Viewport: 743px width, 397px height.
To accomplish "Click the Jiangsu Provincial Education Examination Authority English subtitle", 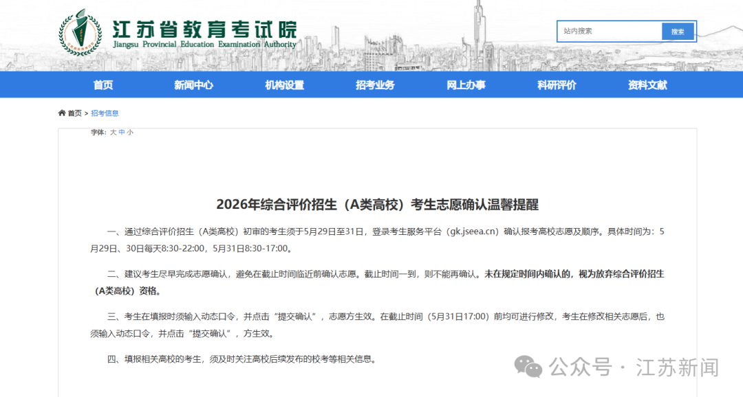I will (x=205, y=45).
